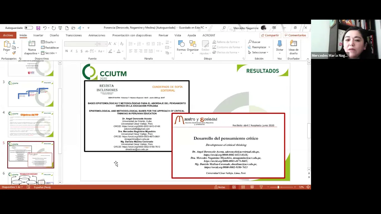Screen dimensions: 381x214
Task: Open the Organizar arrange menu
Action: point(193,47)
